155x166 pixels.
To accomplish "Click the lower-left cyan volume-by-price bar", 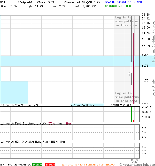I will [x=14, y=92].
